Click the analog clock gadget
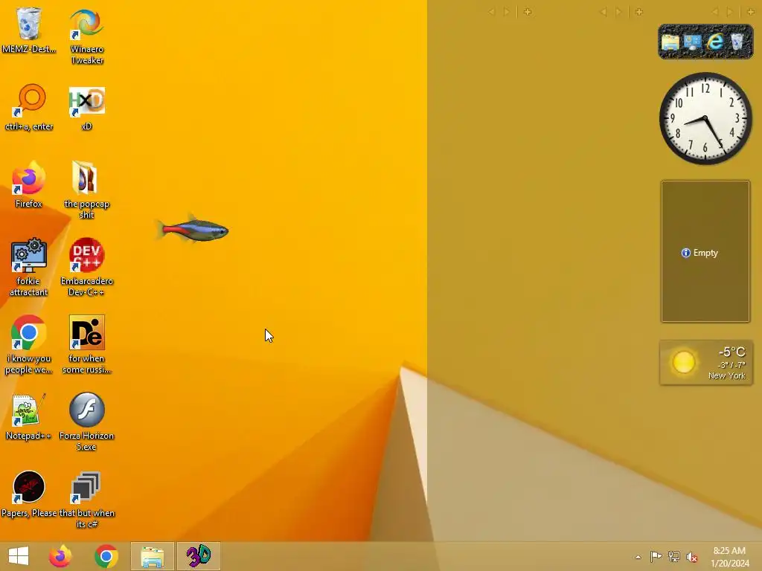The image size is (762, 571). coord(705,119)
